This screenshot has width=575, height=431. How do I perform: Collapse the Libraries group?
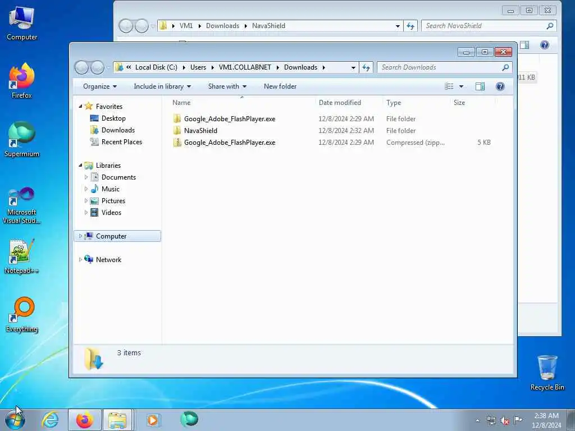pyautogui.click(x=80, y=166)
